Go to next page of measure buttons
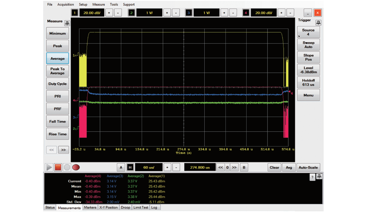This screenshot has height=213, width=369. click(63, 150)
